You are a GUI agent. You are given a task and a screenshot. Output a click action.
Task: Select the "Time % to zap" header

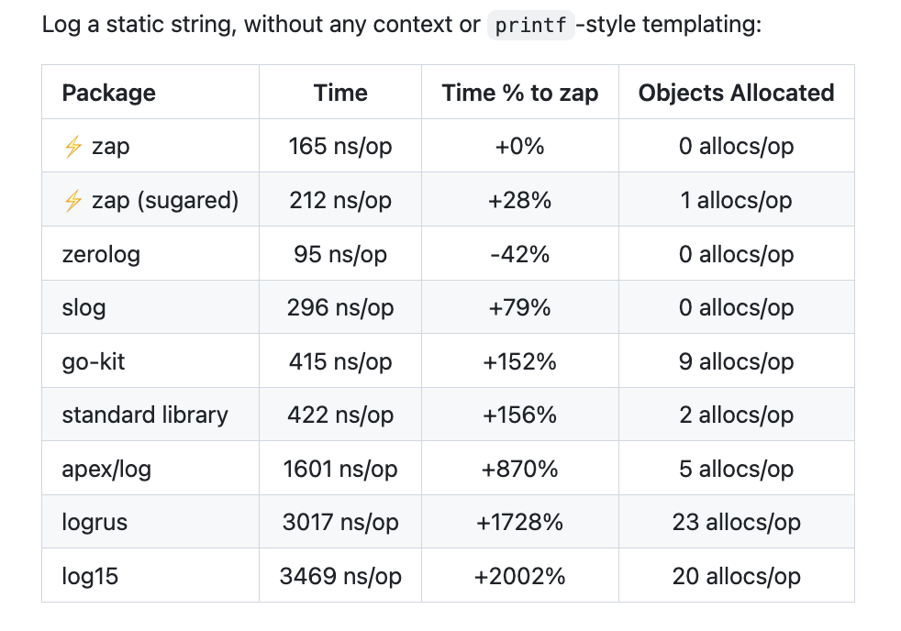coord(520,93)
